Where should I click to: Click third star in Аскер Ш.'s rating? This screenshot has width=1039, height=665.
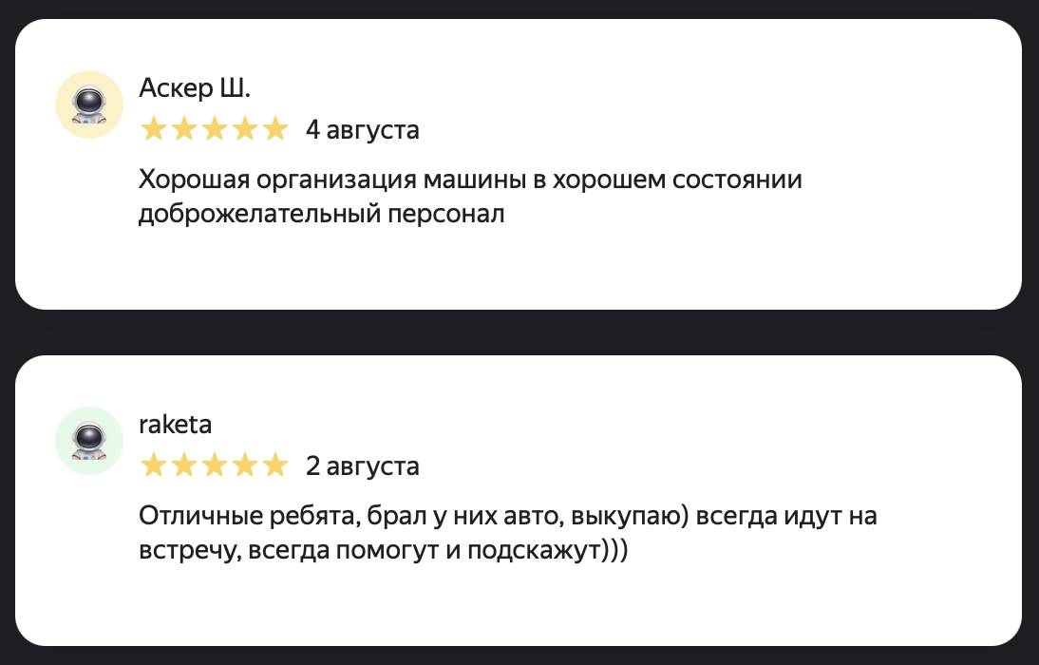pyautogui.click(x=214, y=129)
